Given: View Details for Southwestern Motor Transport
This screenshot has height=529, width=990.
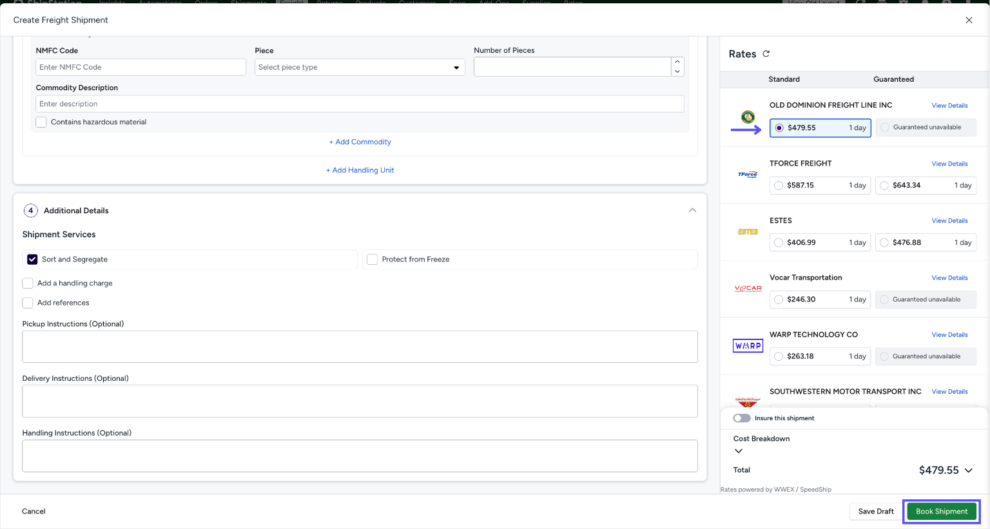Looking at the screenshot, I should tap(949, 392).
